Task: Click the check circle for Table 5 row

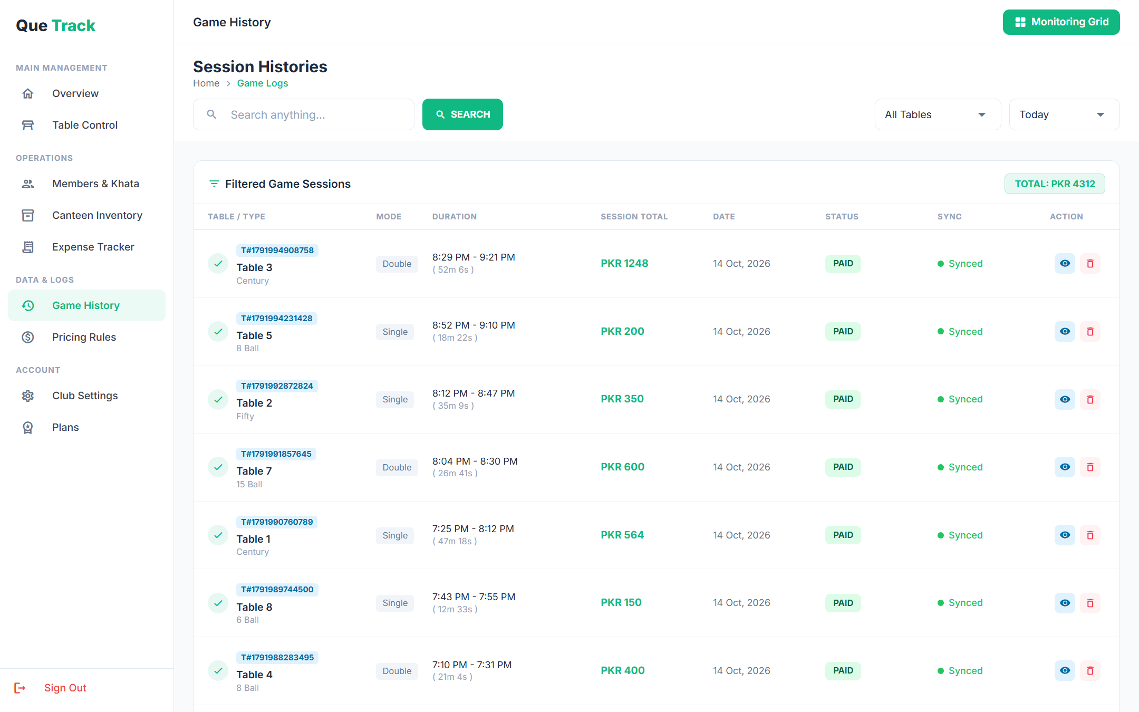Action: coord(218,331)
